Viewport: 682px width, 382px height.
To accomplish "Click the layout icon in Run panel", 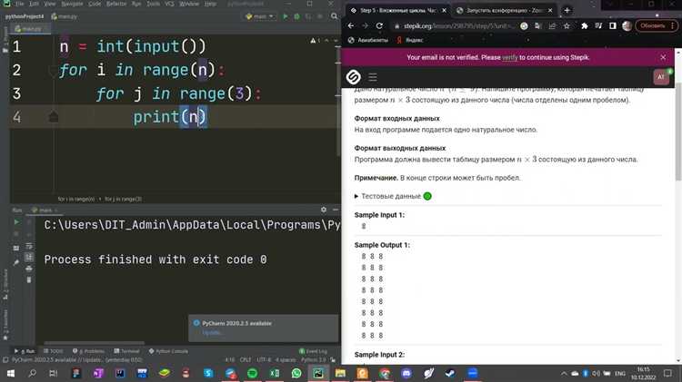I will [x=16, y=249].
